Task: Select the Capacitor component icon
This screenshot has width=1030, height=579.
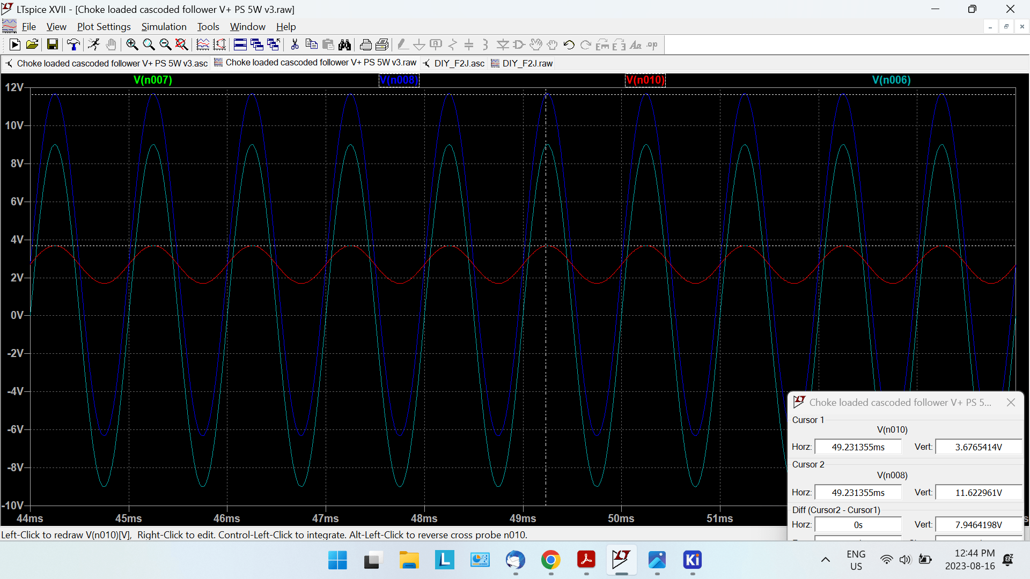Action: [x=469, y=45]
